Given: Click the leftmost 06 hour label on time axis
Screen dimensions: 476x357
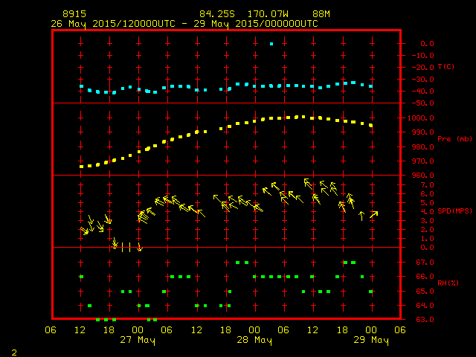Looking at the screenshot, I should coord(51,330).
